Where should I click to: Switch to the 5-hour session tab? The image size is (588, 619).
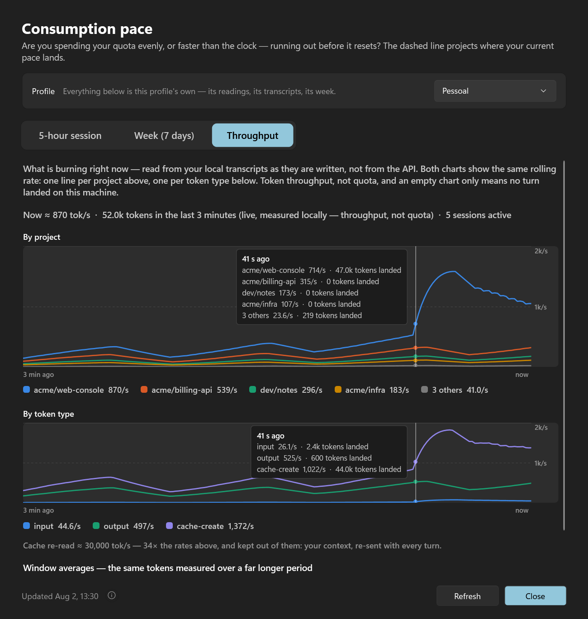tap(70, 135)
